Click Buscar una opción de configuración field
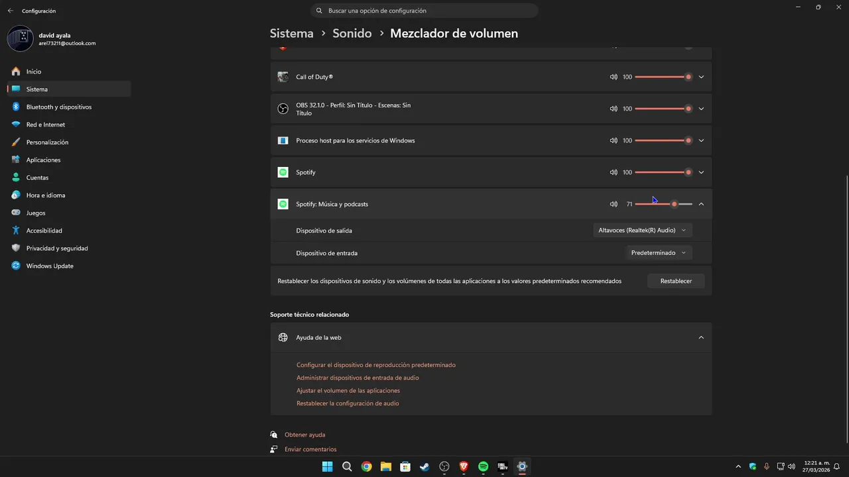This screenshot has height=477, width=849. point(424,11)
